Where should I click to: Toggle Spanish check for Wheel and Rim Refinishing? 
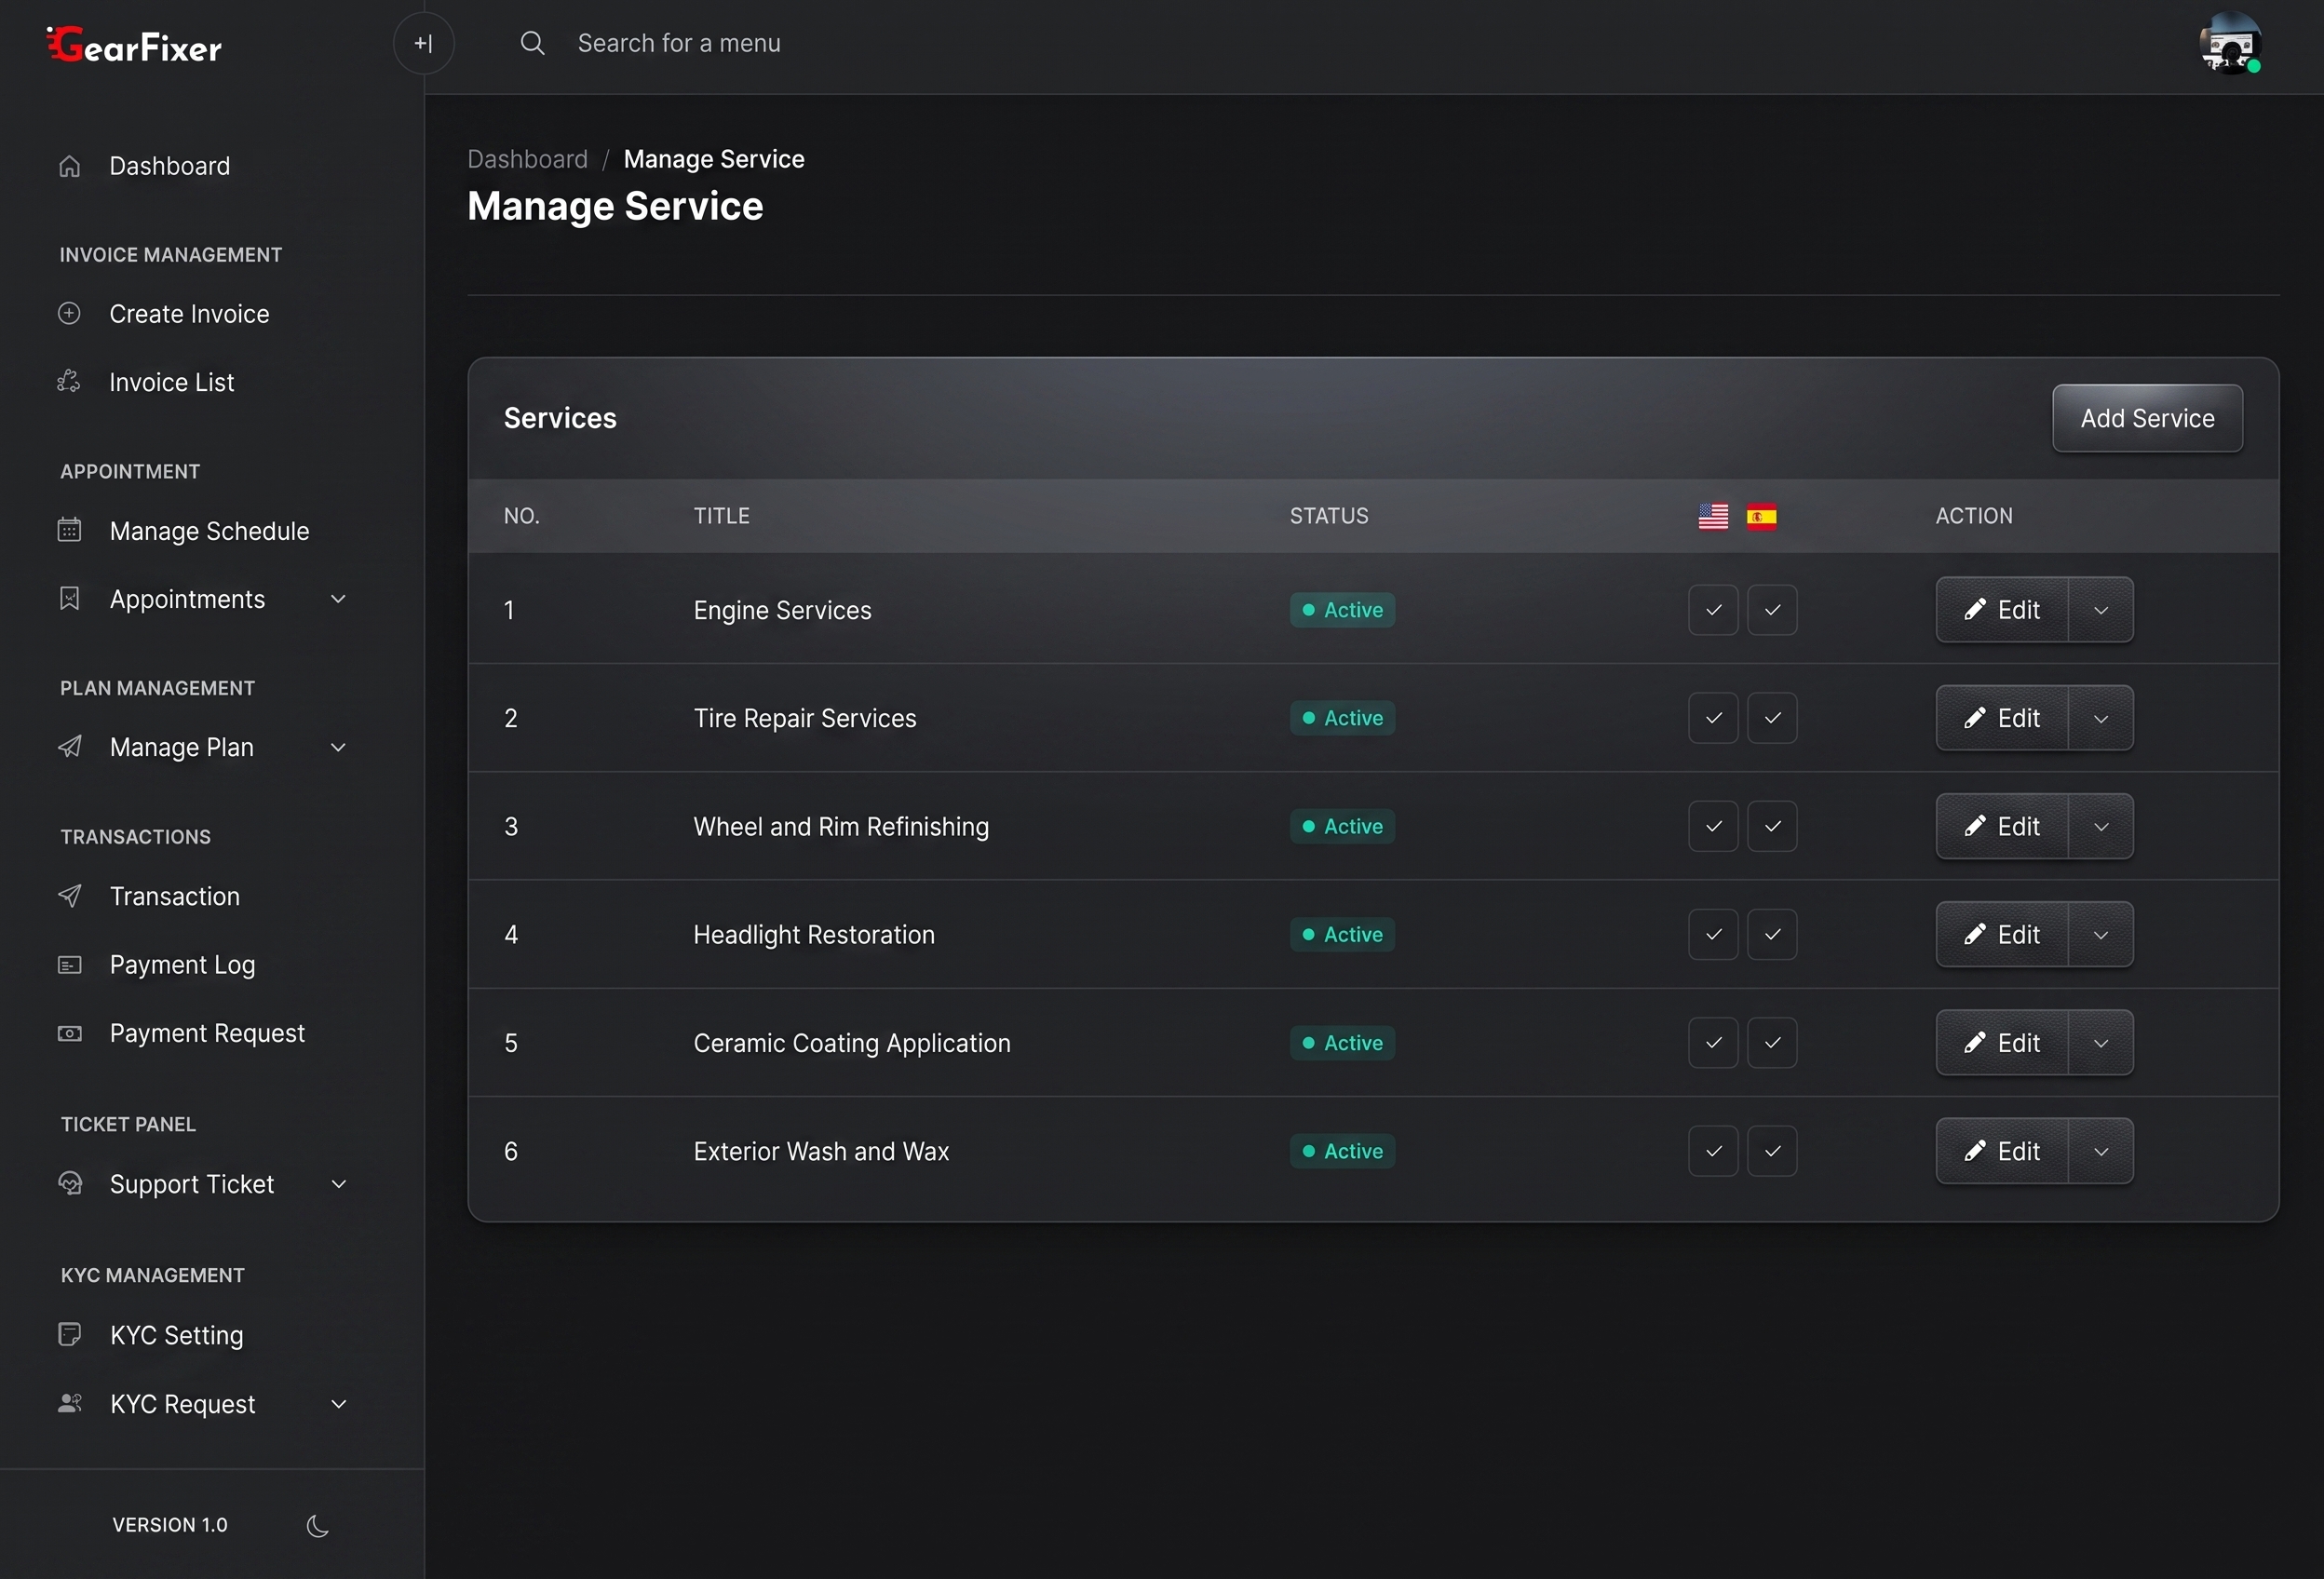[x=1772, y=826]
